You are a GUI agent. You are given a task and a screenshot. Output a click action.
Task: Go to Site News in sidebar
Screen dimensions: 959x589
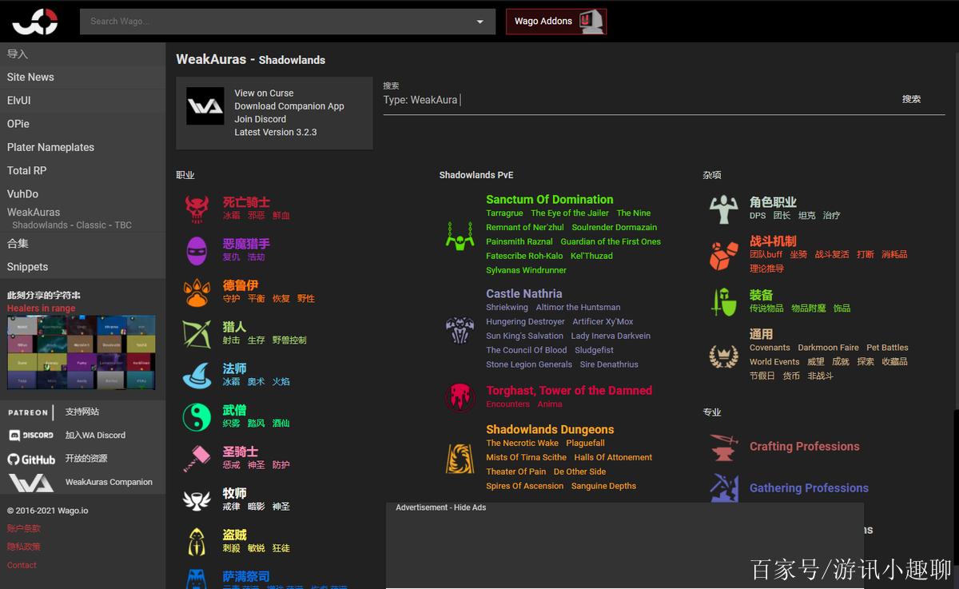point(30,77)
